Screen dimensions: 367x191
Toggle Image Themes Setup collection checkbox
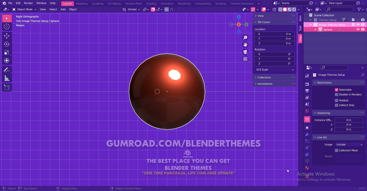click(353, 25)
